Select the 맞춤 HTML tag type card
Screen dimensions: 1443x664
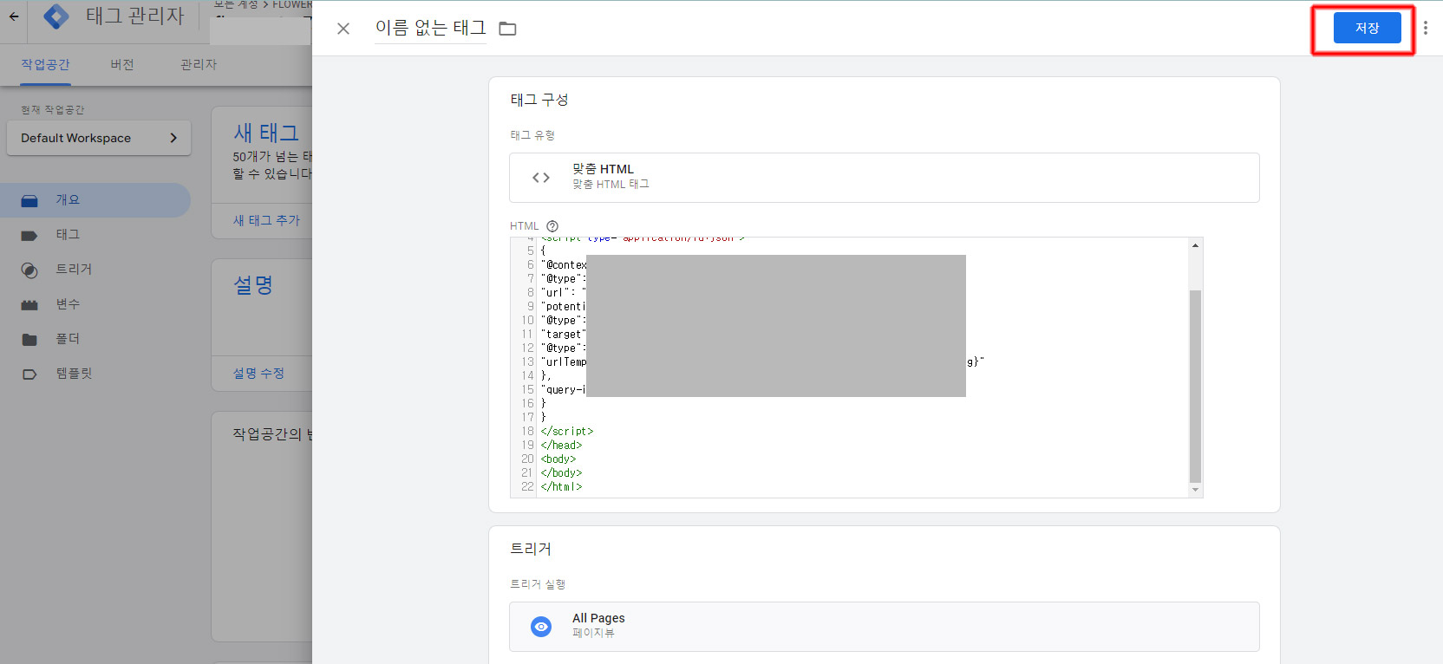(x=885, y=178)
